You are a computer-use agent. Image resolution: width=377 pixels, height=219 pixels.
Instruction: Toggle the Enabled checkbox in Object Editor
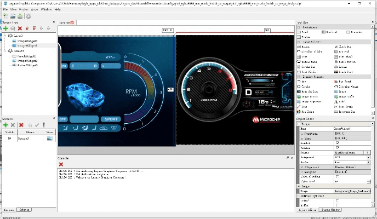(x=337, y=143)
